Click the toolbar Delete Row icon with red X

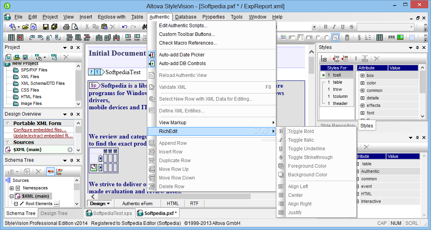click(x=87, y=37)
